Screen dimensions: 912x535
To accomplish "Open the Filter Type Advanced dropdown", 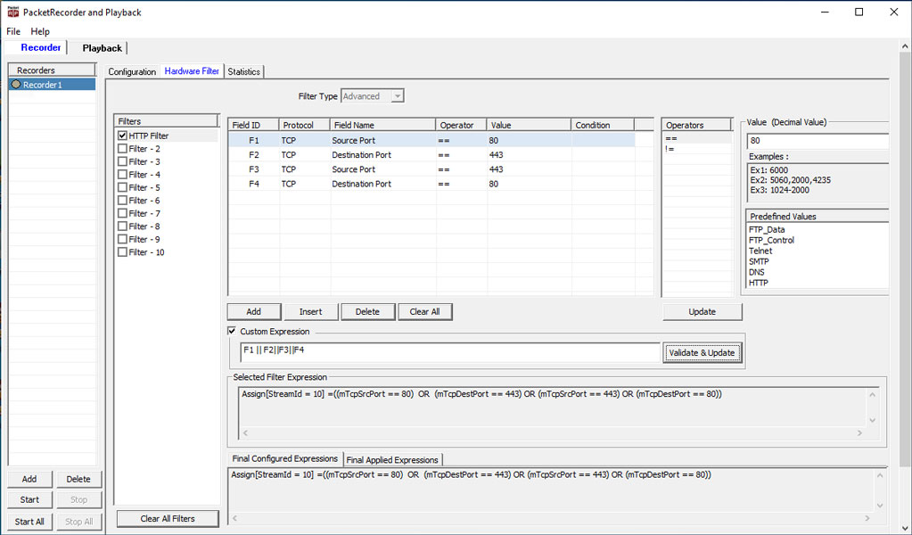I will [x=373, y=96].
